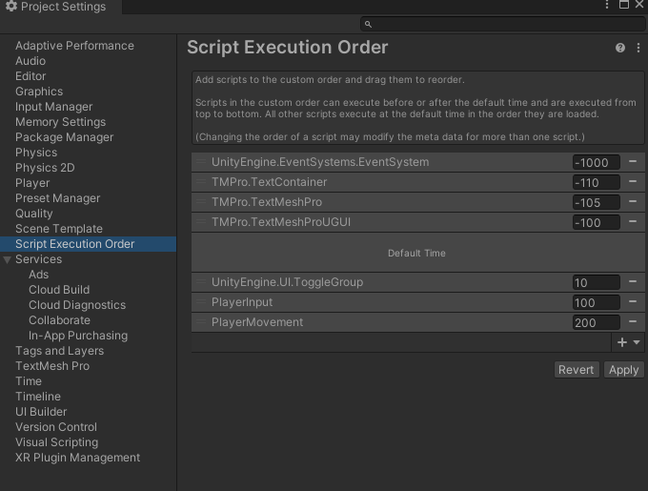Click the UnityEngine.UI.ToggleGroup script name
The width and height of the screenshot is (648, 491).
(x=287, y=282)
